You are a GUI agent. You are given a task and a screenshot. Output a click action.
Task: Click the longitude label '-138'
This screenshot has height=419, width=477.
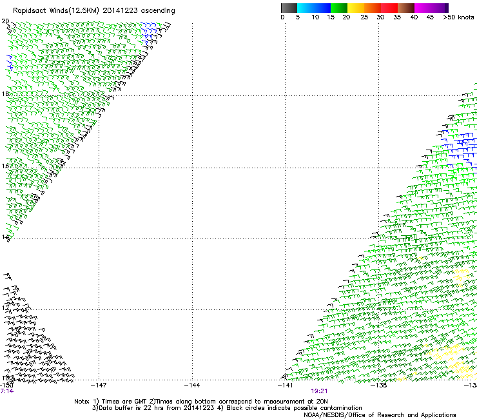coord(379,385)
